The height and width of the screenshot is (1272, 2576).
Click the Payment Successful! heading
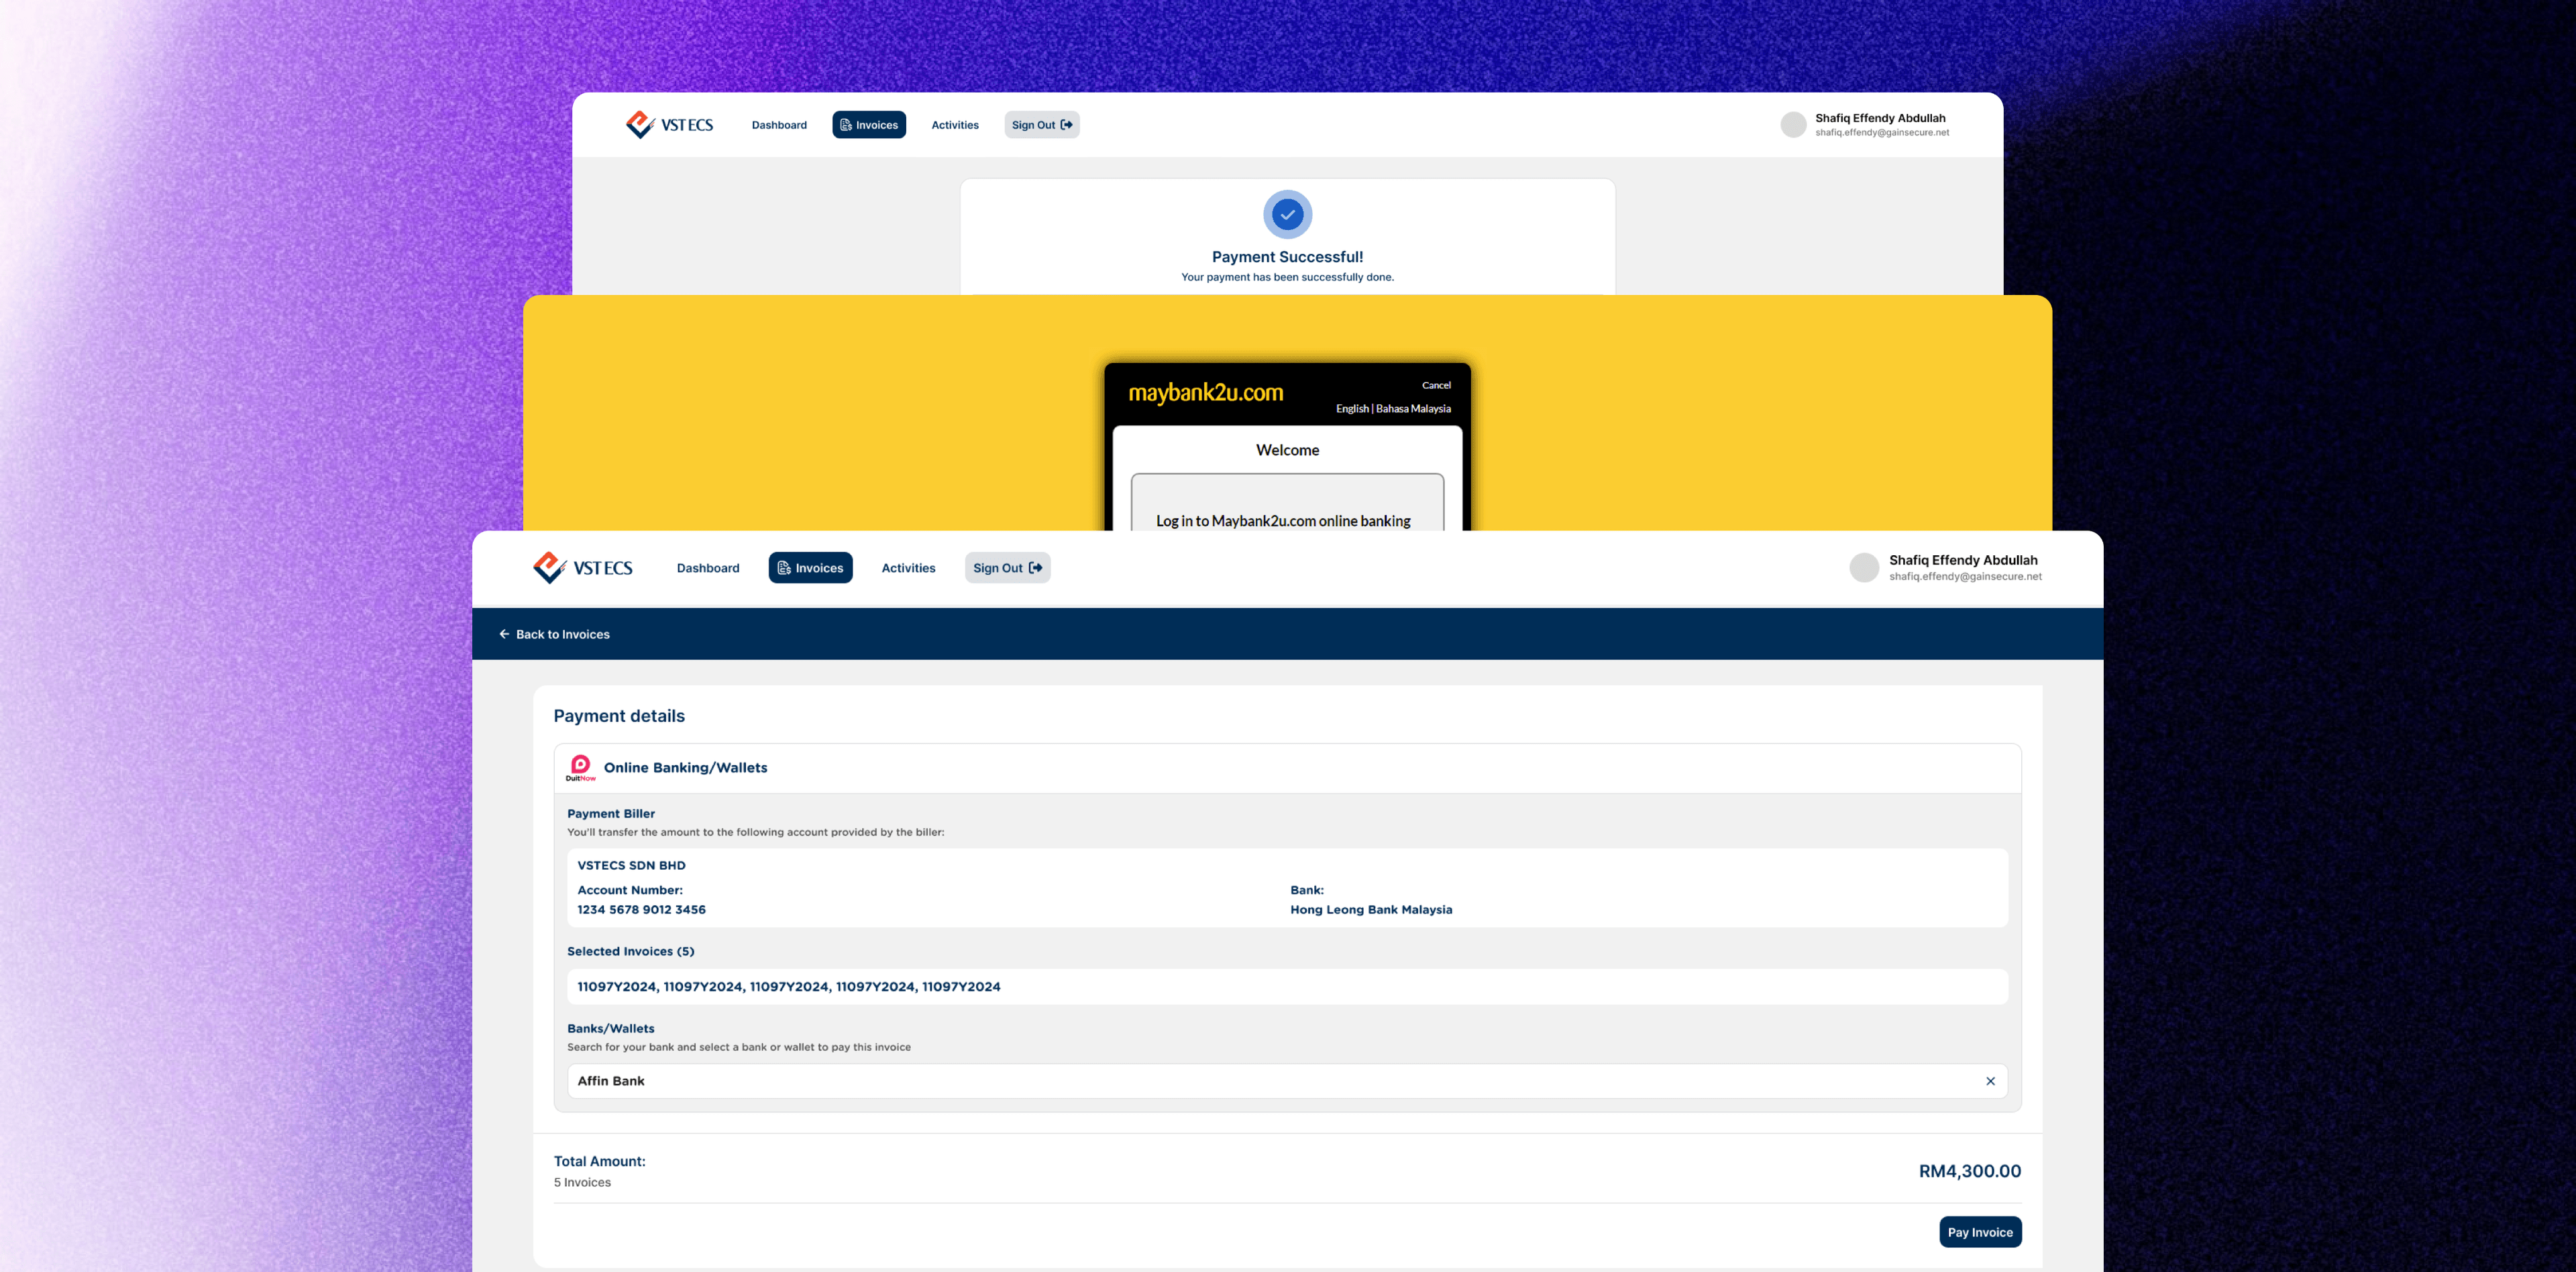tap(1287, 257)
